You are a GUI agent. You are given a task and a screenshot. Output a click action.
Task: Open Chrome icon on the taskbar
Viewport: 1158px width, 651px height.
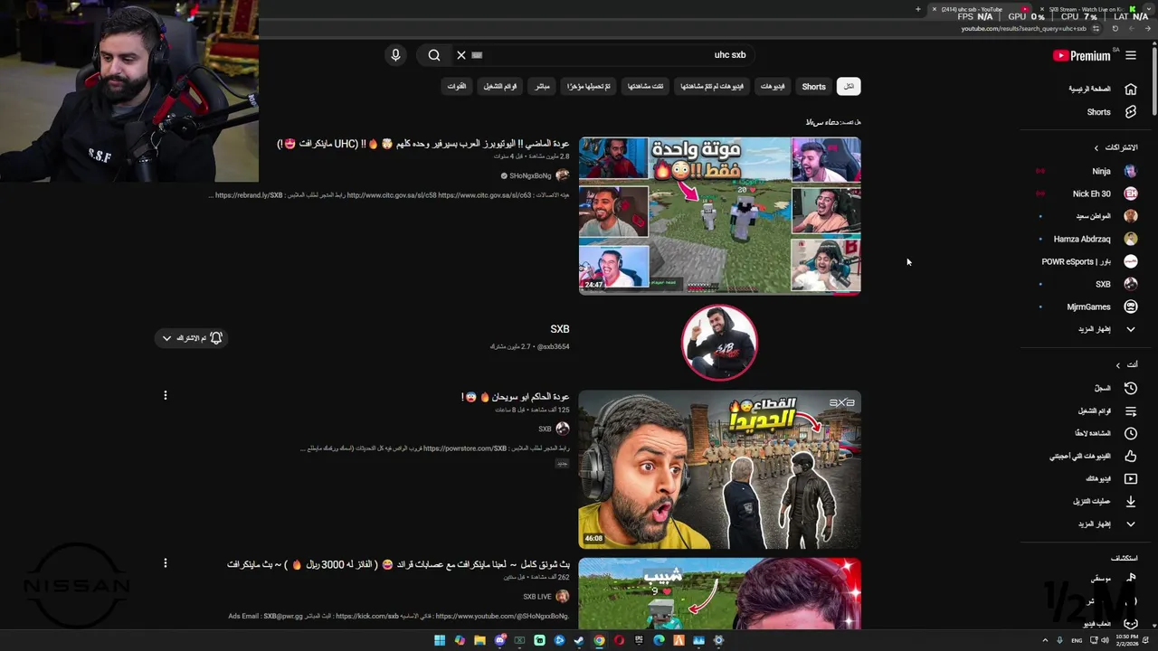point(599,640)
